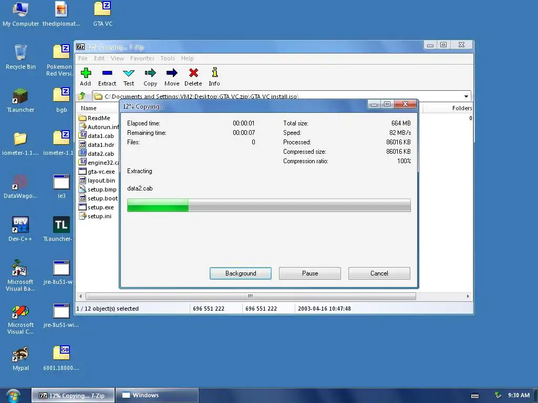
Task: Click the Delete toolbar icon
Action: click(193, 77)
